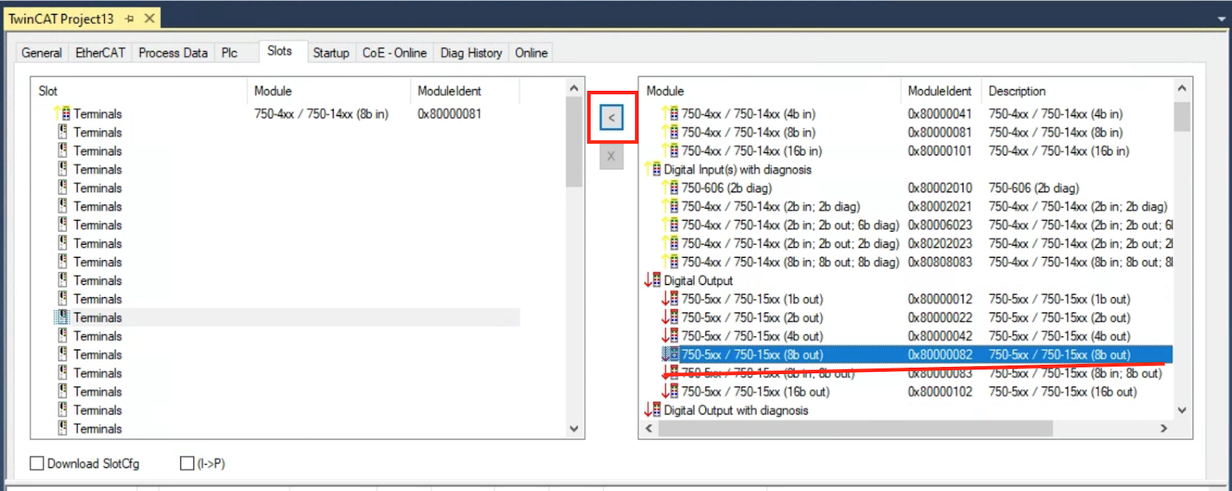The image size is (1232, 491).
Task: Click left slot list vertical scrollbar thumb
Action: (x=574, y=142)
